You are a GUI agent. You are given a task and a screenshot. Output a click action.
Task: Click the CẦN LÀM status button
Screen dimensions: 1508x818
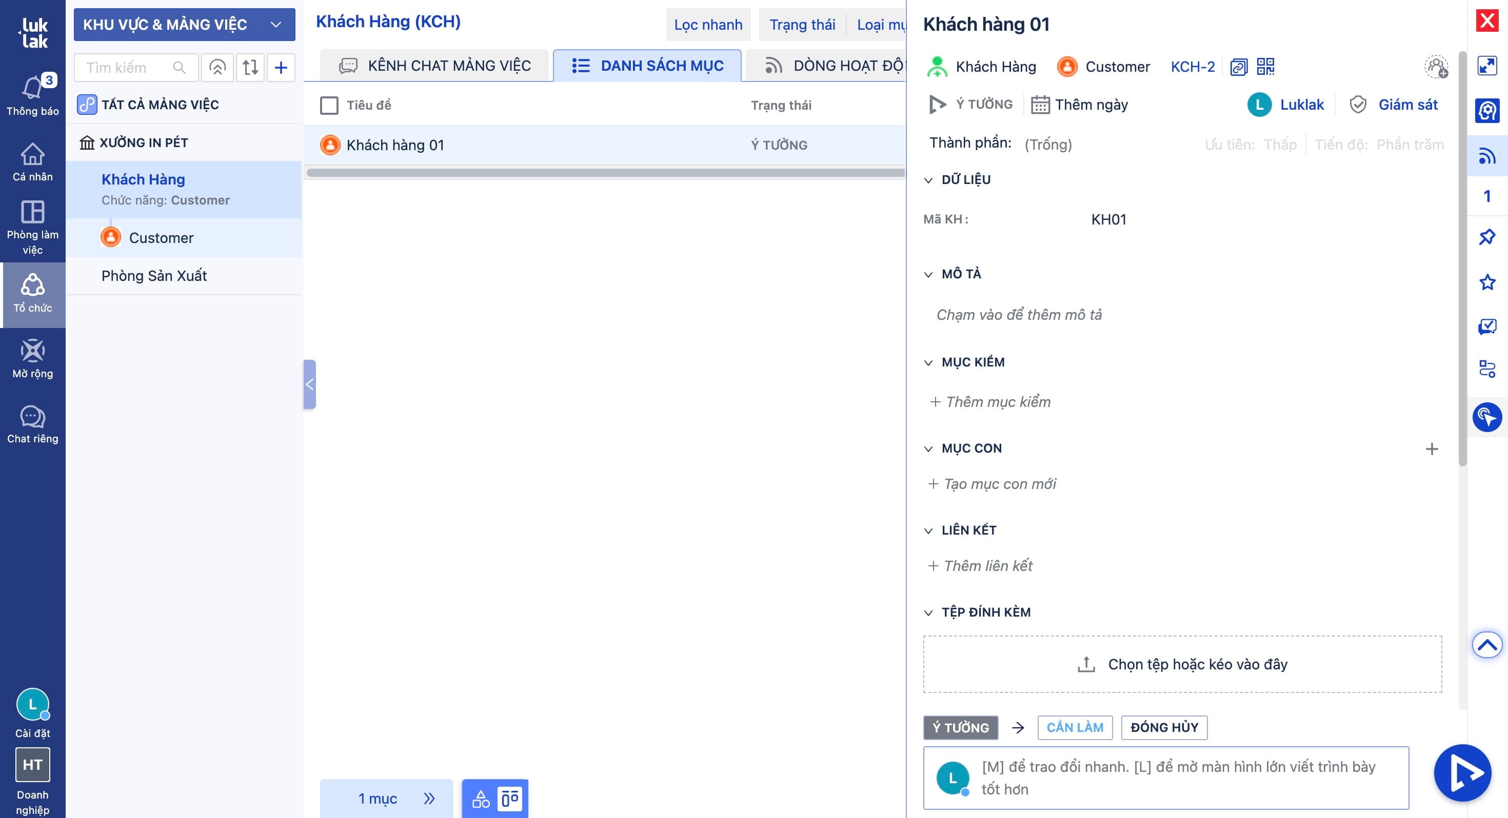(1074, 727)
